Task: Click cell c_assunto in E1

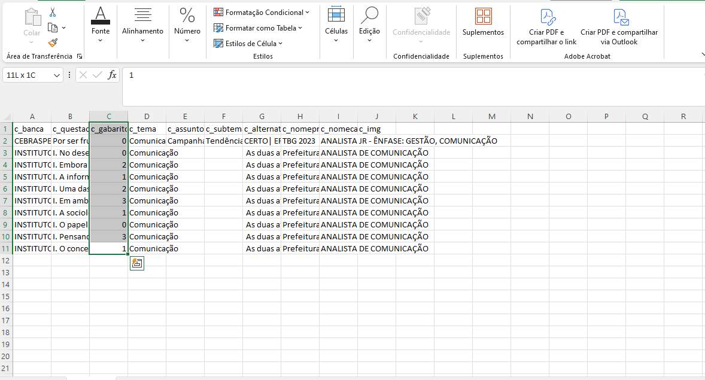Action: 186,129
